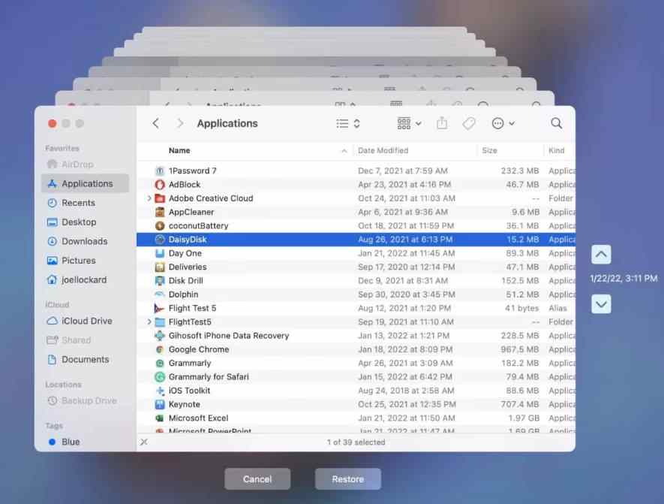Click Google Chrome's modified date cell
Image resolution: width=664 pixels, height=504 pixels.
405,349
